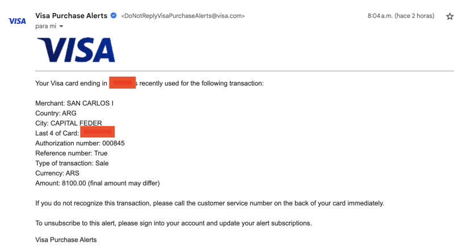Click the blue verified sender checkmark badge

pyautogui.click(x=113, y=16)
